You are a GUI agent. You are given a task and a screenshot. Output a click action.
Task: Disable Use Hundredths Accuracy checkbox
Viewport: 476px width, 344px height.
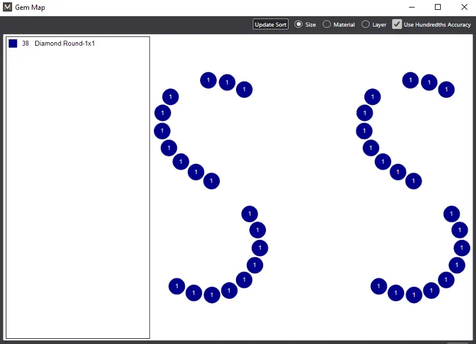(397, 24)
